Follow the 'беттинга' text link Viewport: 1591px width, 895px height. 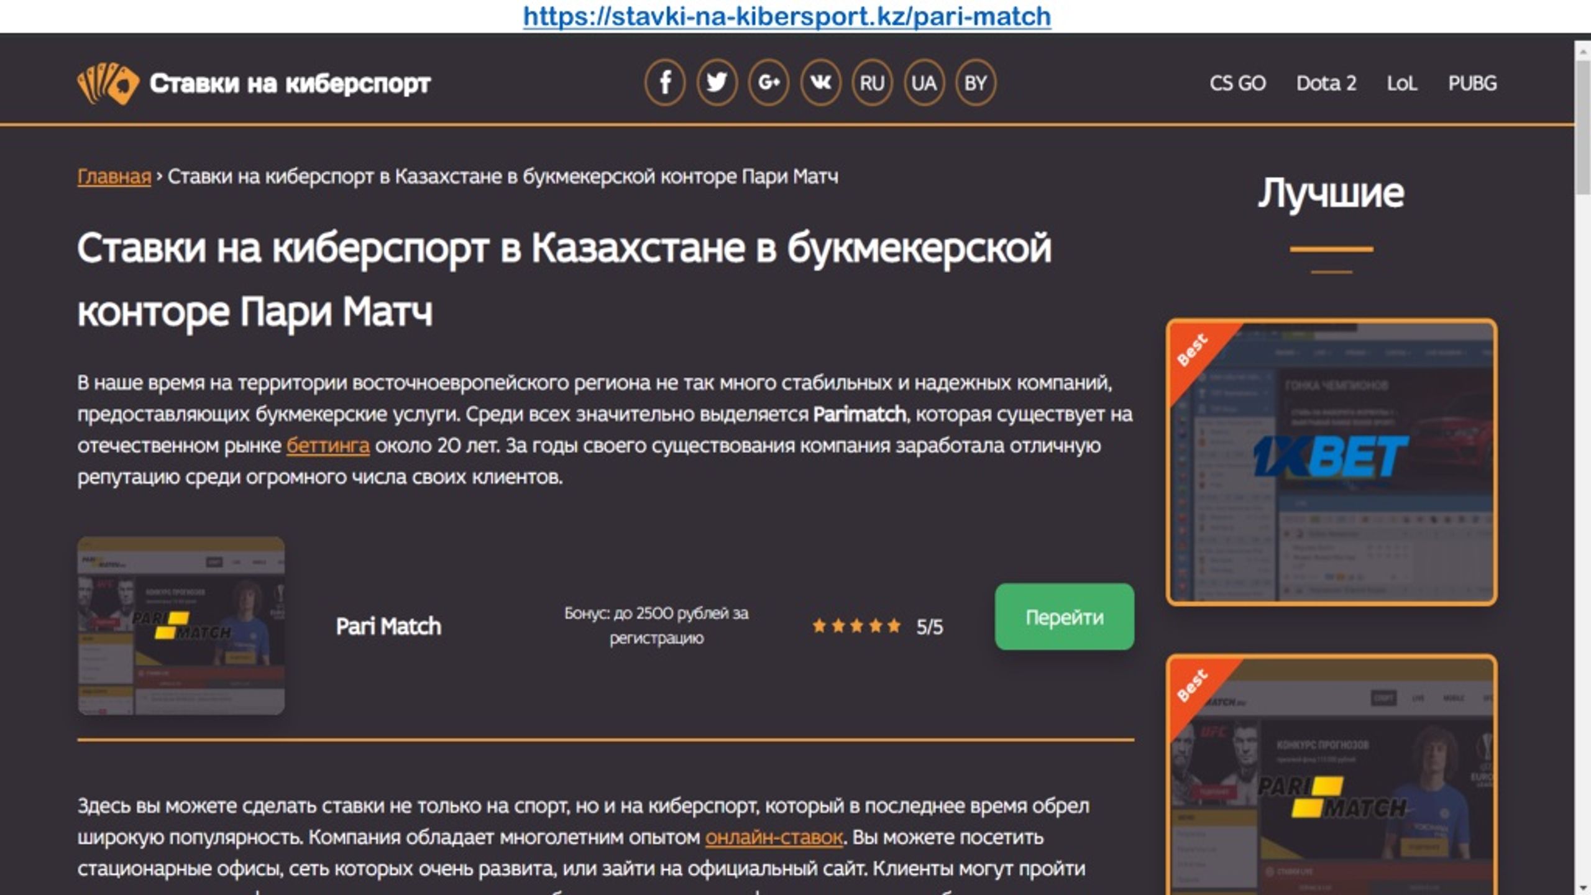(328, 446)
